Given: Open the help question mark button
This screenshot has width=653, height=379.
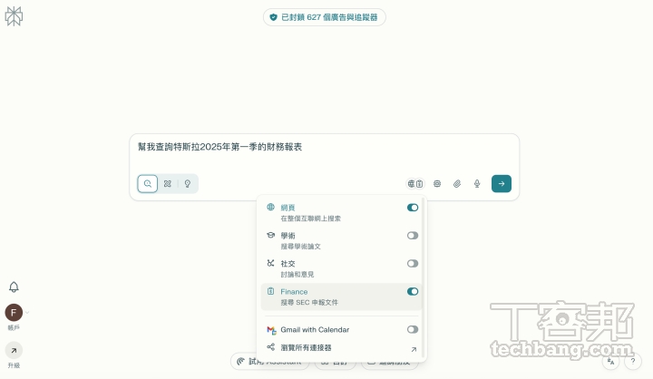Looking at the screenshot, I should 633,361.
